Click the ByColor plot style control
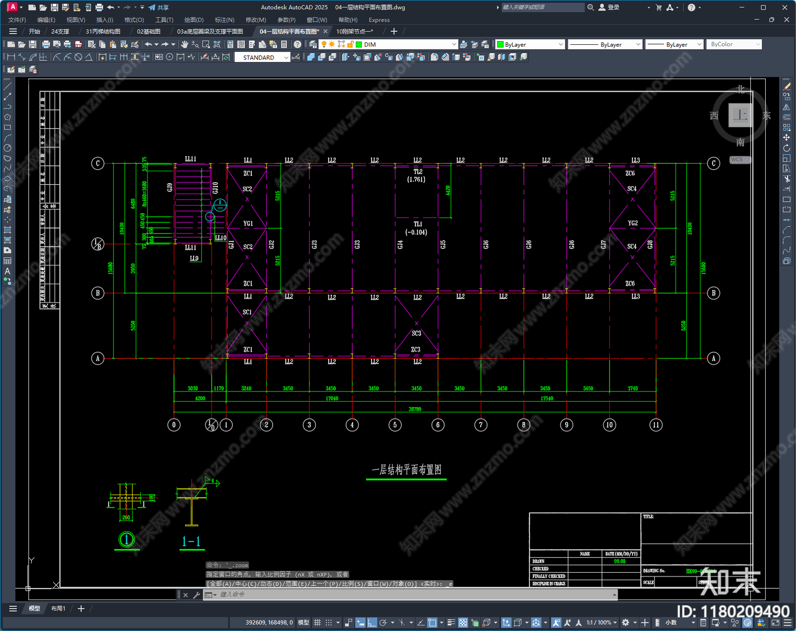This screenshot has width=796, height=631. (734, 44)
